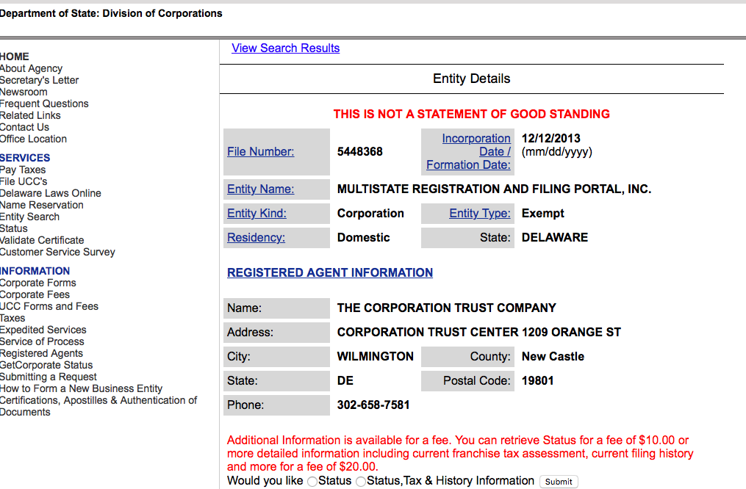746x489 pixels.
Task: Open About Agency sidebar item
Action: 32,68
